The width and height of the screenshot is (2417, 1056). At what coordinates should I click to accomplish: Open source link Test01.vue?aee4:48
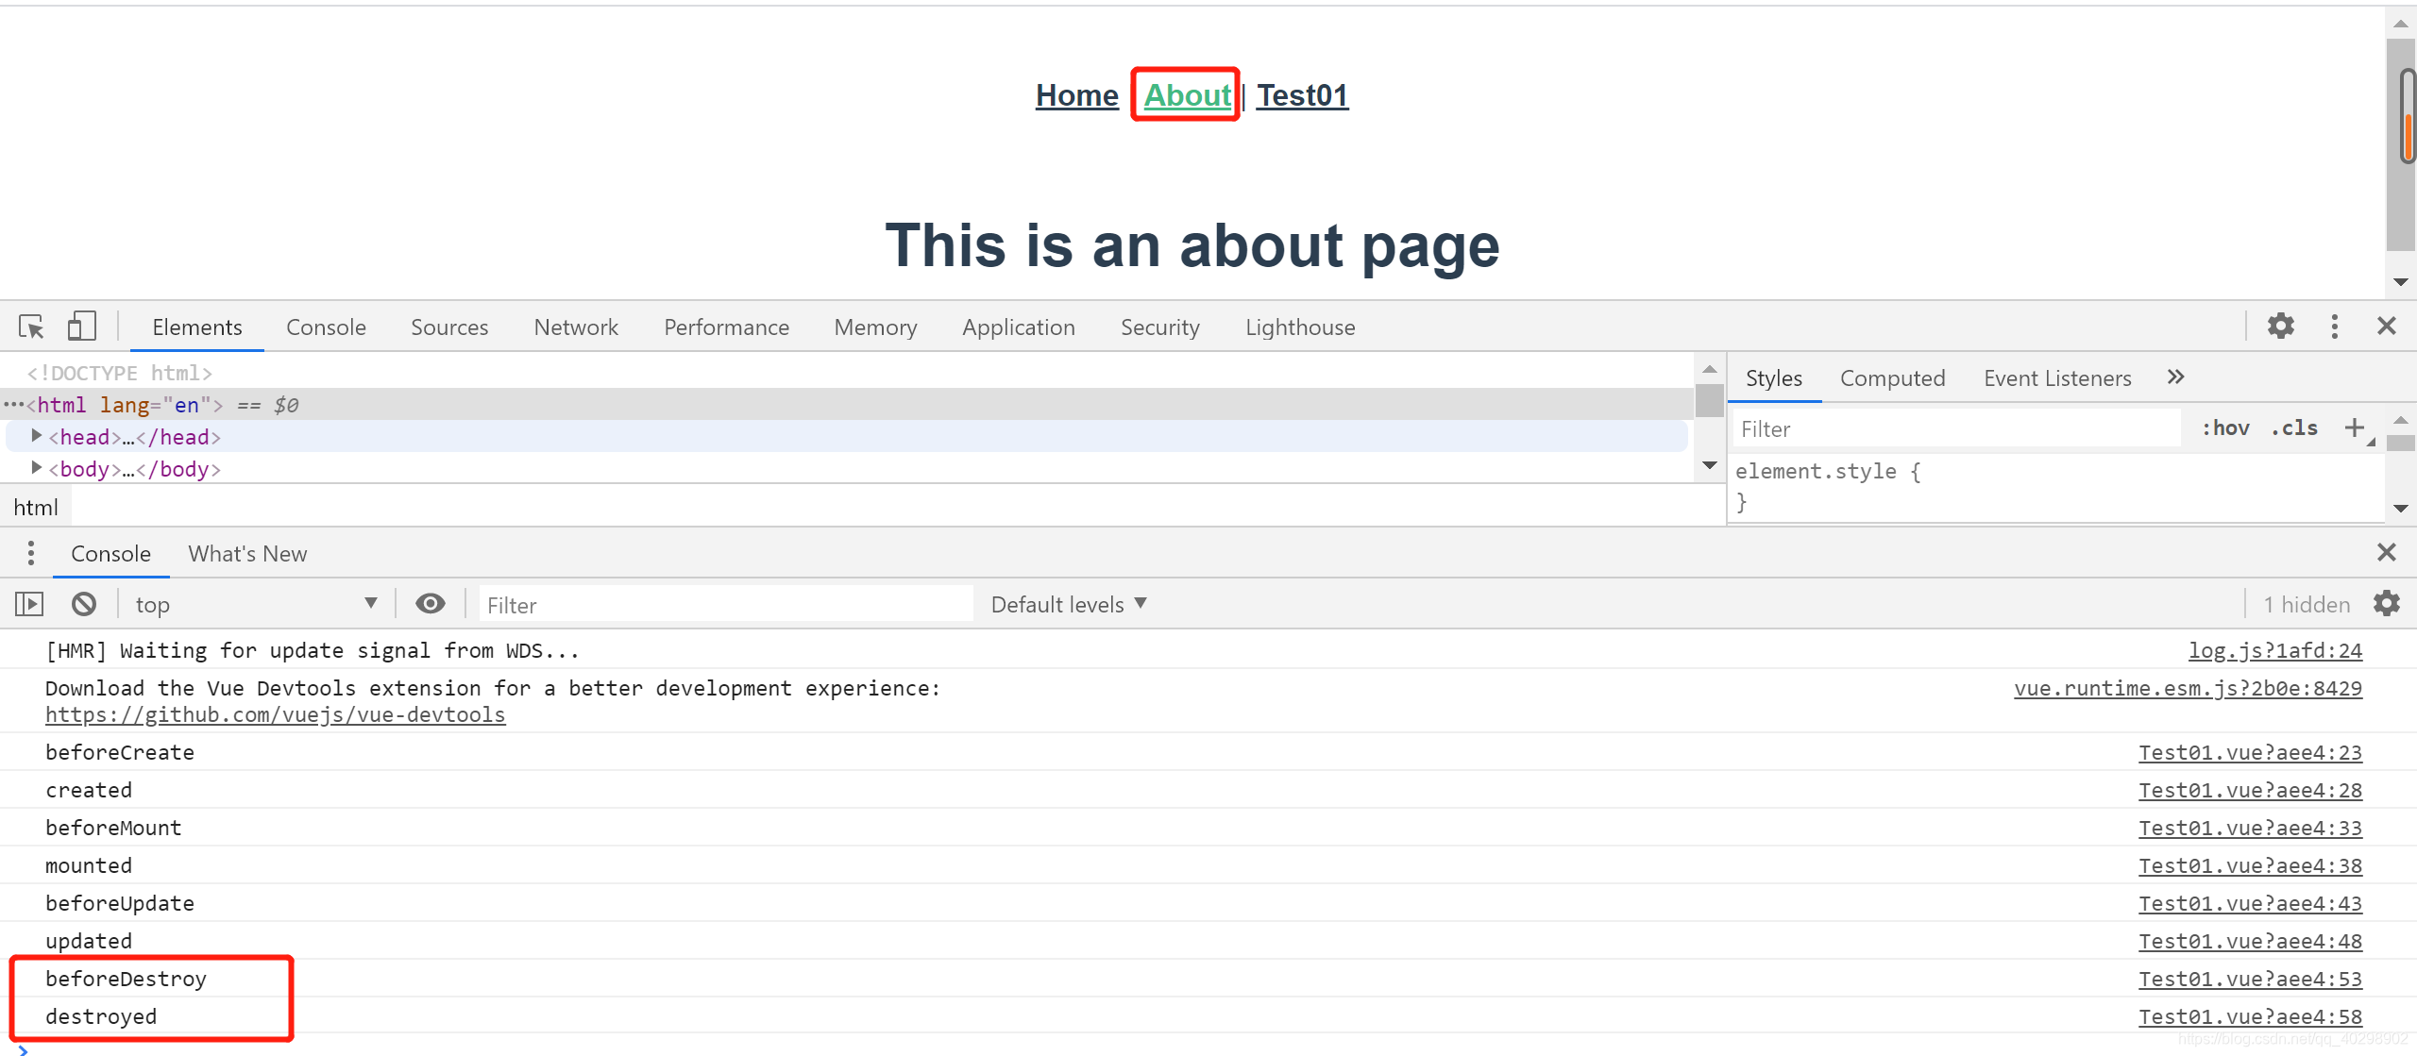pyautogui.click(x=2250, y=941)
